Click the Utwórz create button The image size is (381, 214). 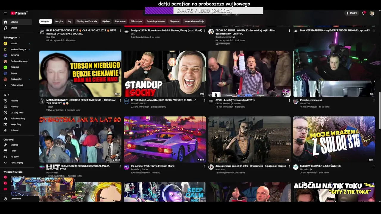[x=351, y=13]
